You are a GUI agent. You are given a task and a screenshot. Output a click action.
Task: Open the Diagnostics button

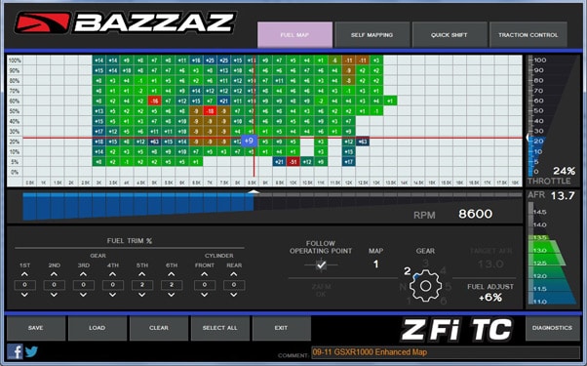click(552, 328)
